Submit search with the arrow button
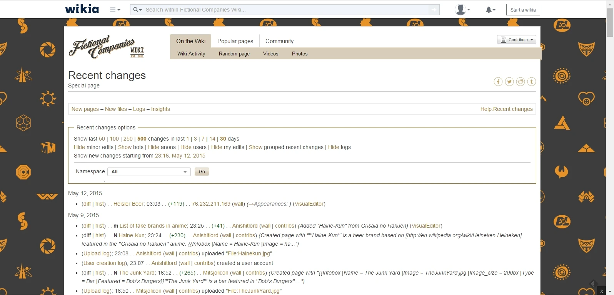This screenshot has height=295, width=614. tap(434, 10)
